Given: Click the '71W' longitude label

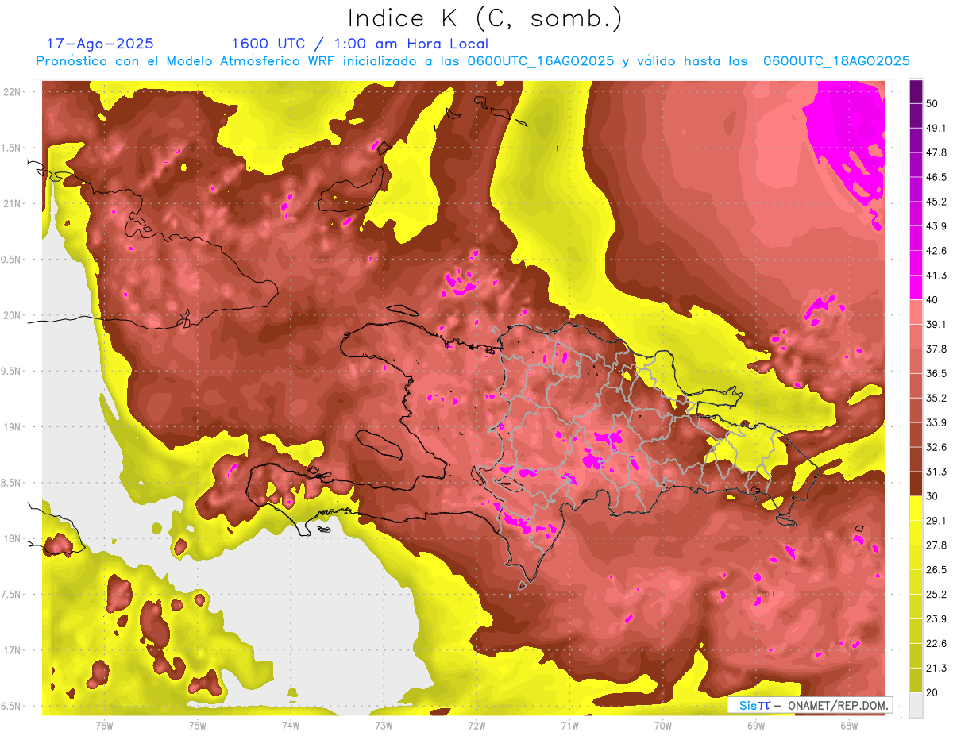Looking at the screenshot, I should click(x=569, y=726).
